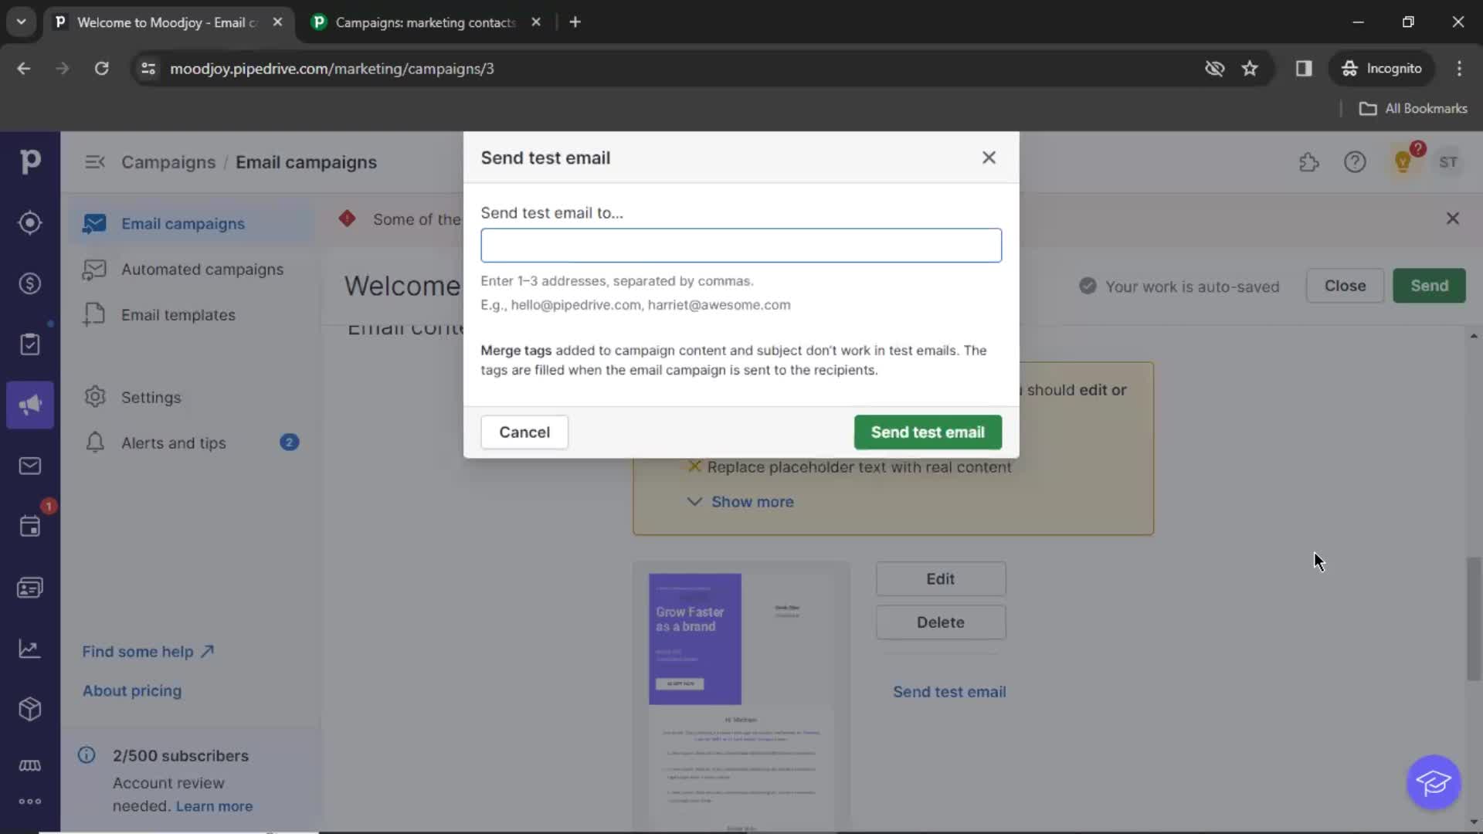Click the Send test email button

[928, 432]
